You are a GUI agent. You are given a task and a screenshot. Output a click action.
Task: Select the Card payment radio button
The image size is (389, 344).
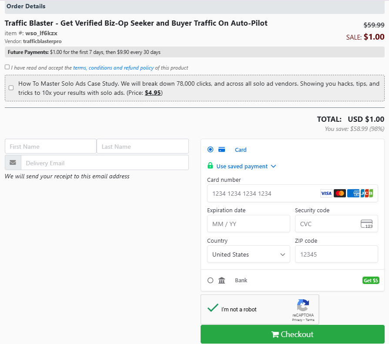tap(211, 150)
